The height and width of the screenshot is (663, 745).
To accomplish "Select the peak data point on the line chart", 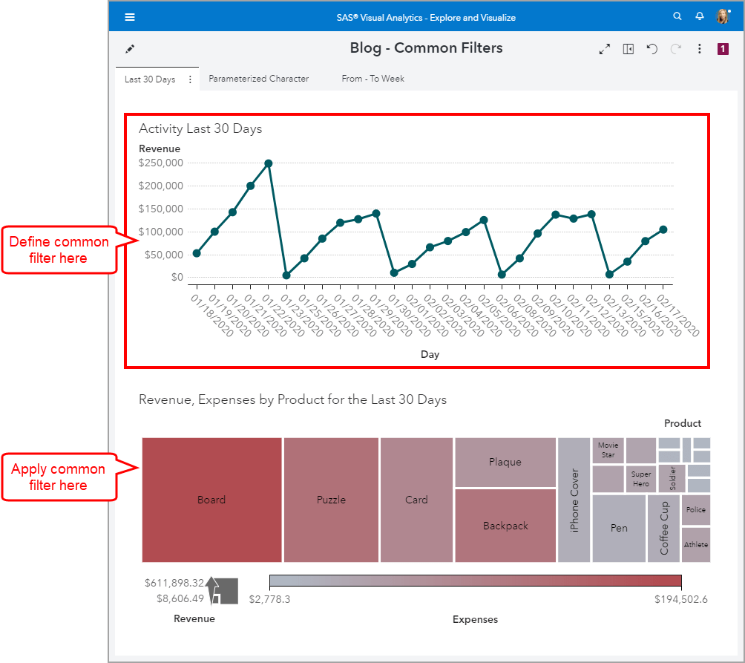I will 268,163.
